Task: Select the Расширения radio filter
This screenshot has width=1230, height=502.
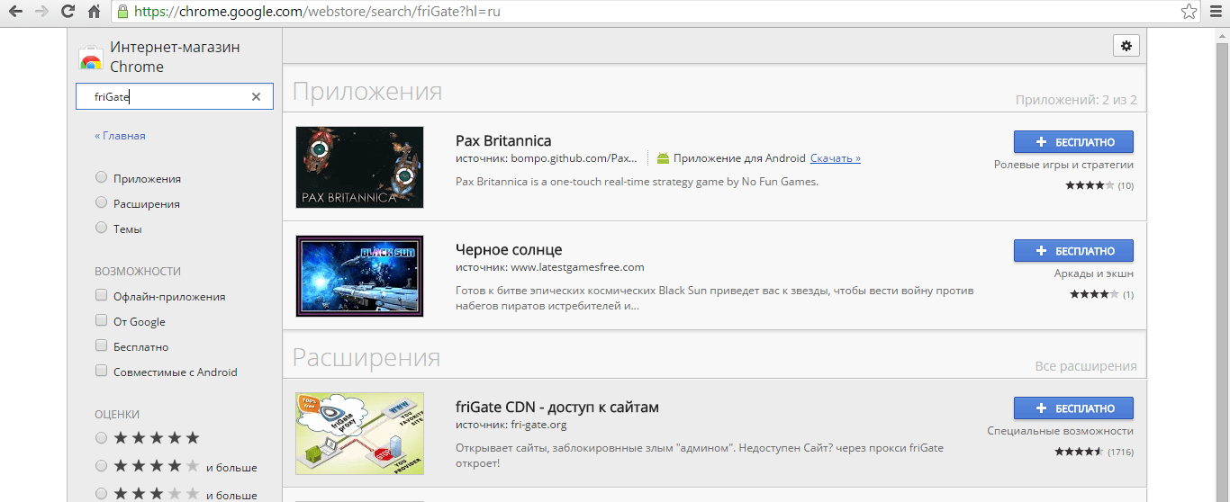Action: 102,203
